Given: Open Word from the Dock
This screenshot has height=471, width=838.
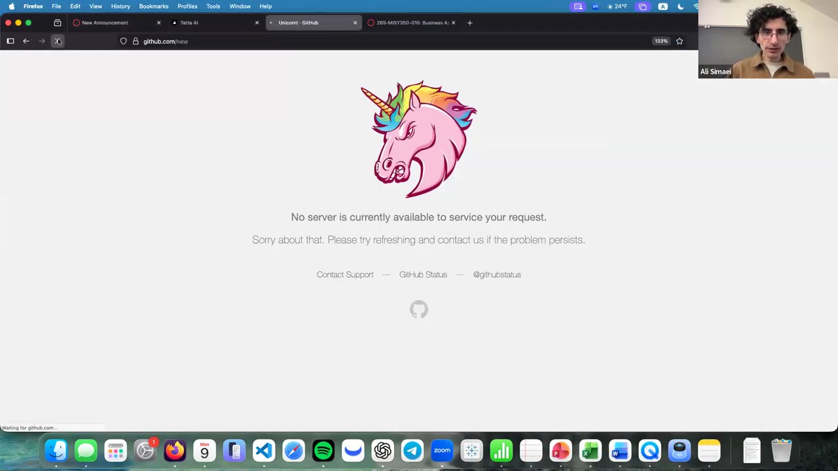Looking at the screenshot, I should (620, 451).
